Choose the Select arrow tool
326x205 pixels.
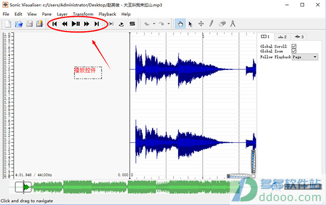(190, 24)
